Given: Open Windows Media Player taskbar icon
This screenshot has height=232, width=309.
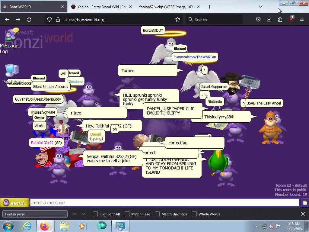Looking at the screenshot, I should point(82,226).
